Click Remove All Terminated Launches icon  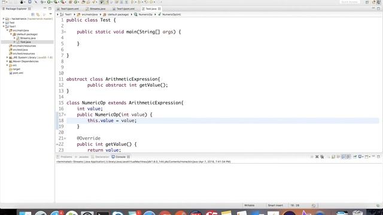pyautogui.click(x=322, y=156)
